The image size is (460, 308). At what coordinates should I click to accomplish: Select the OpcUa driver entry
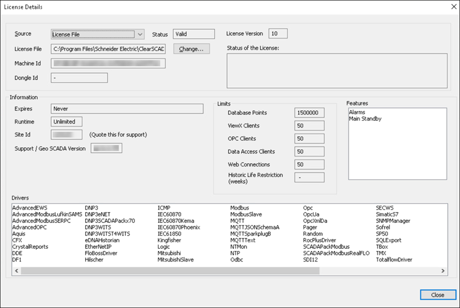[311, 214]
